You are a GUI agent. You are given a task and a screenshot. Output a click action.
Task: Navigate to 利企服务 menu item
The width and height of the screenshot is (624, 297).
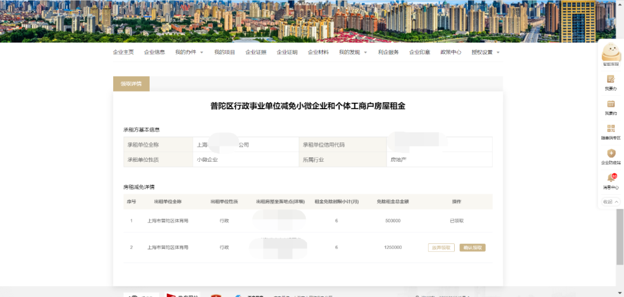click(388, 52)
